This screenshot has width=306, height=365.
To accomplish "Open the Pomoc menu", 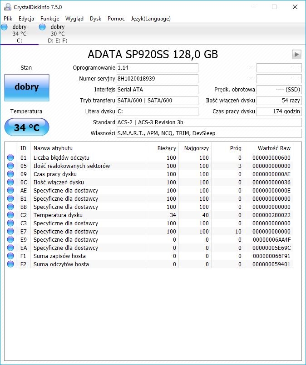I will 116,19.
